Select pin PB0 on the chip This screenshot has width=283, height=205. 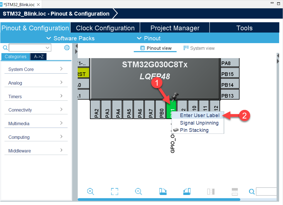click(160, 110)
